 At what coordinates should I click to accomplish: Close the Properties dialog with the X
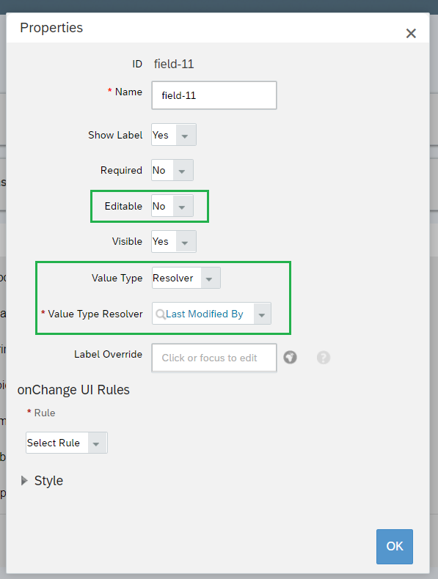(411, 34)
